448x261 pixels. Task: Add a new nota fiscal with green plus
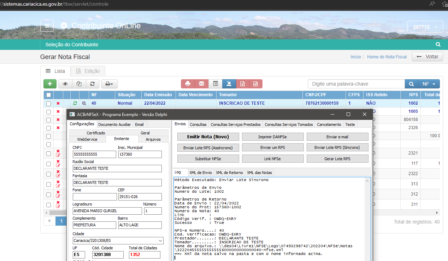tap(50, 84)
